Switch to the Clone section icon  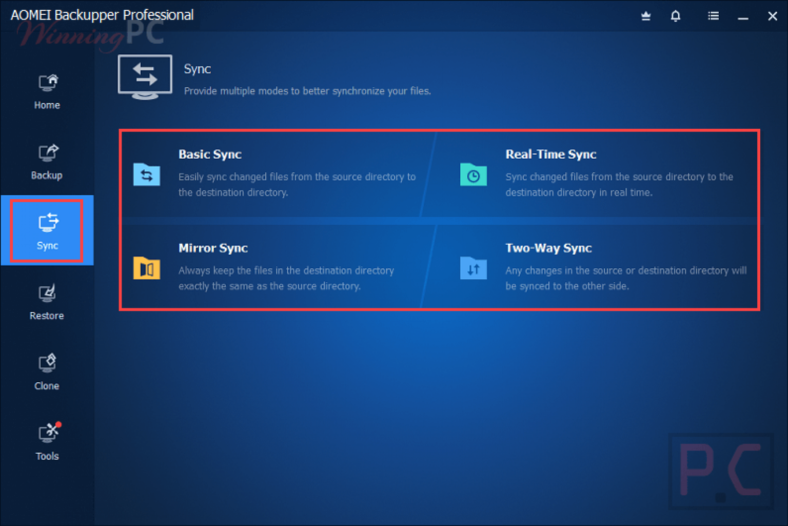click(x=47, y=363)
